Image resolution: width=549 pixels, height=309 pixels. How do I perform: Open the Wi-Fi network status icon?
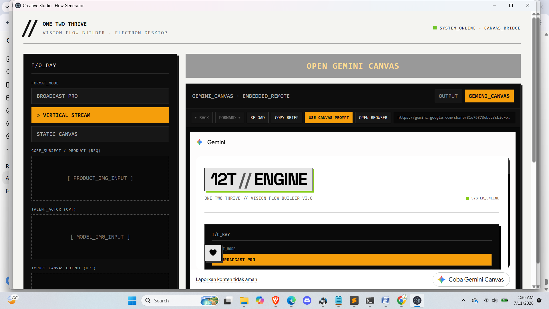pos(486,300)
